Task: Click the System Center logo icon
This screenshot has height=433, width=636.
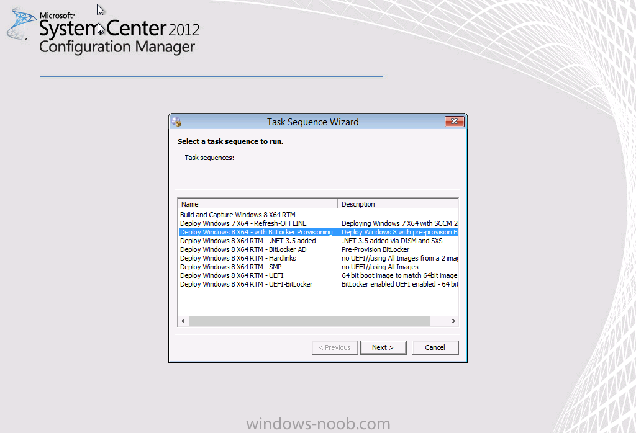Action: click(x=20, y=24)
